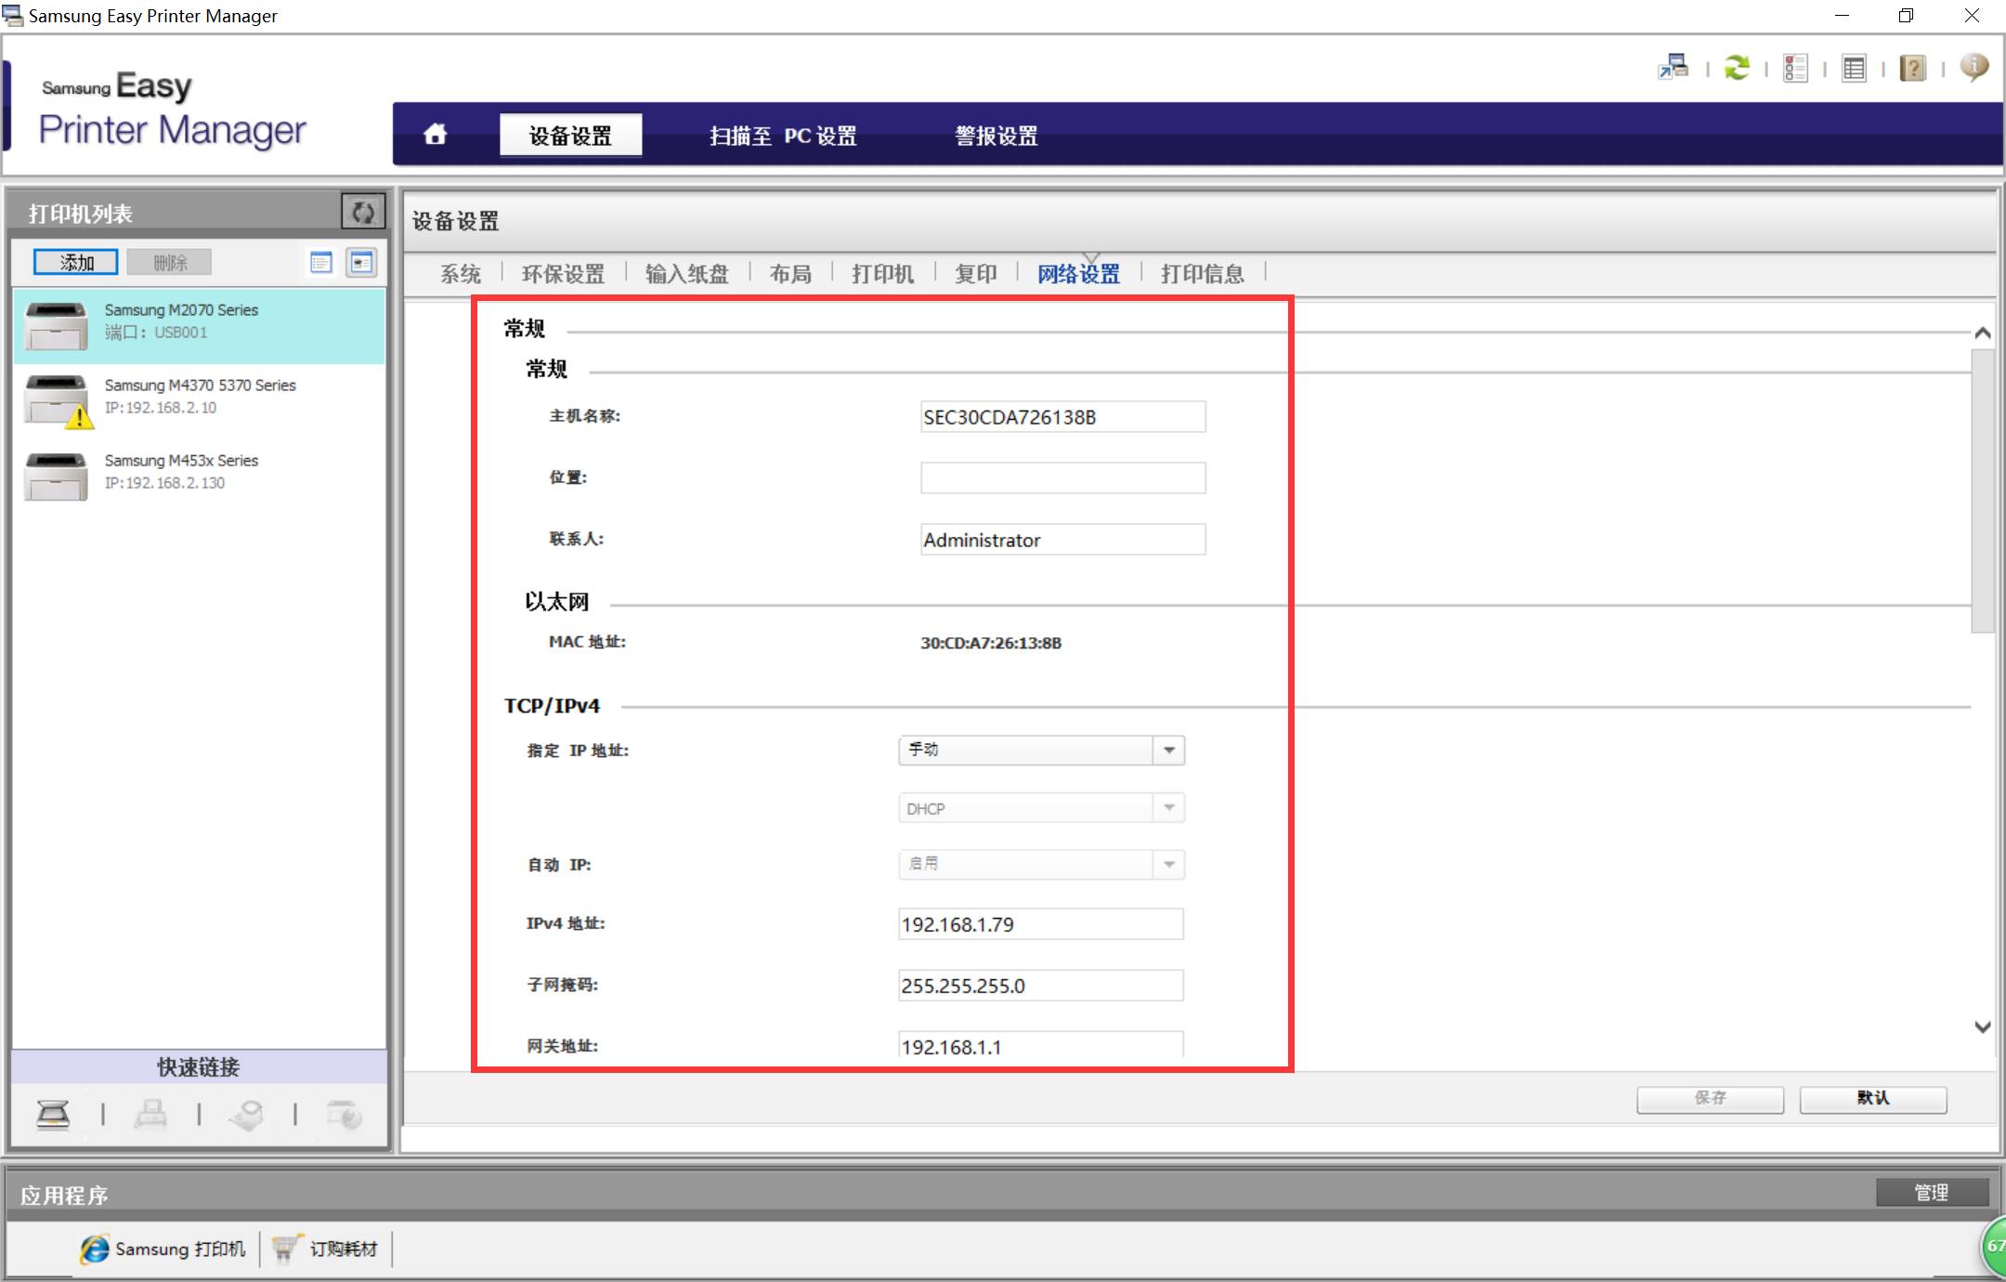Switch printer list to thumbnail view icon
The image size is (2006, 1282).
[x=361, y=263]
